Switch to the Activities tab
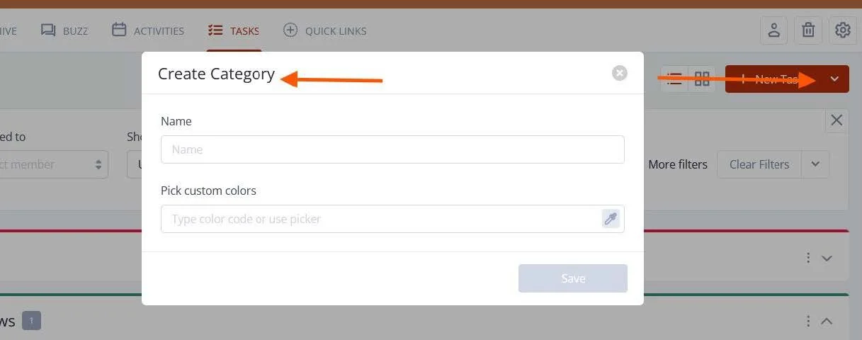 [148, 30]
